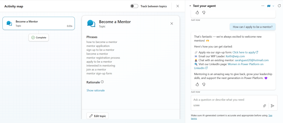Close the Activity map panel
Viewport: 283px width, 123px height.
coord(178,6)
